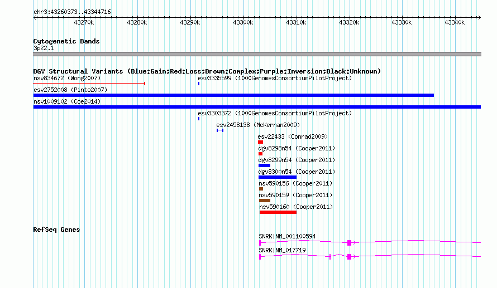Click the Cytogenetic Bands track title
Image resolution: width=497 pixels, height=288 pixels.
66,41
